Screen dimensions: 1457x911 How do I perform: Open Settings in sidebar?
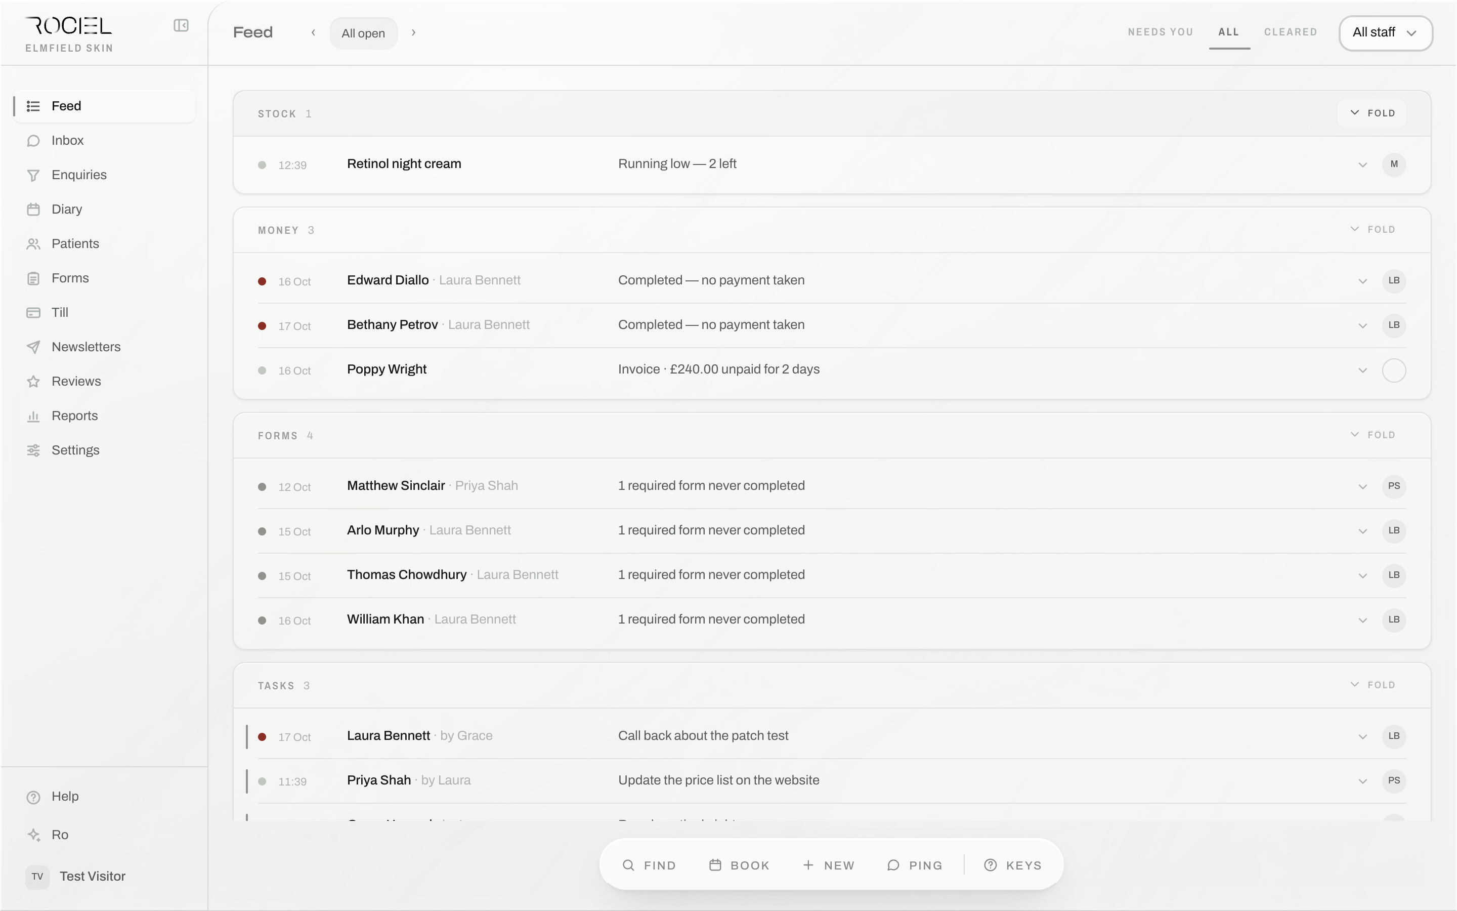[x=104, y=450]
